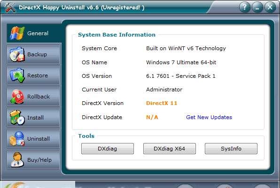The image size is (280, 188).
Task: Click '6.1 7601 - Service Pack 1' value
Action: click(x=181, y=76)
